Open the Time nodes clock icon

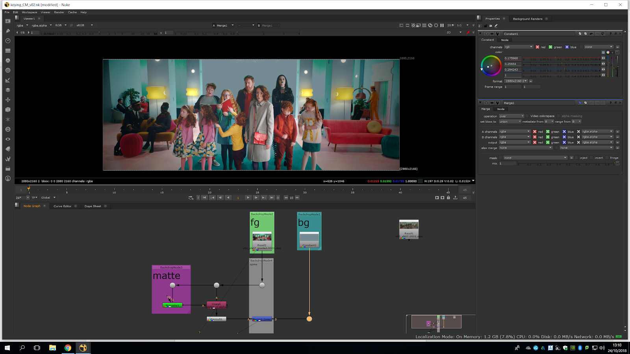pyautogui.click(x=7, y=41)
